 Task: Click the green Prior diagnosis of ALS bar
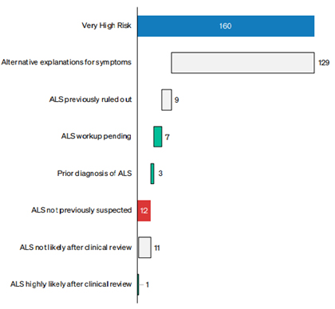click(x=152, y=174)
